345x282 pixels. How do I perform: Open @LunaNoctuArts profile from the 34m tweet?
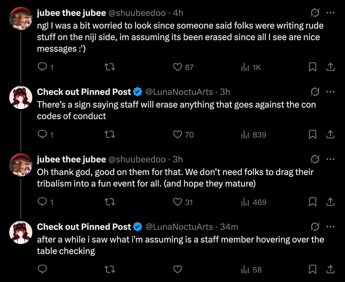tap(179, 227)
